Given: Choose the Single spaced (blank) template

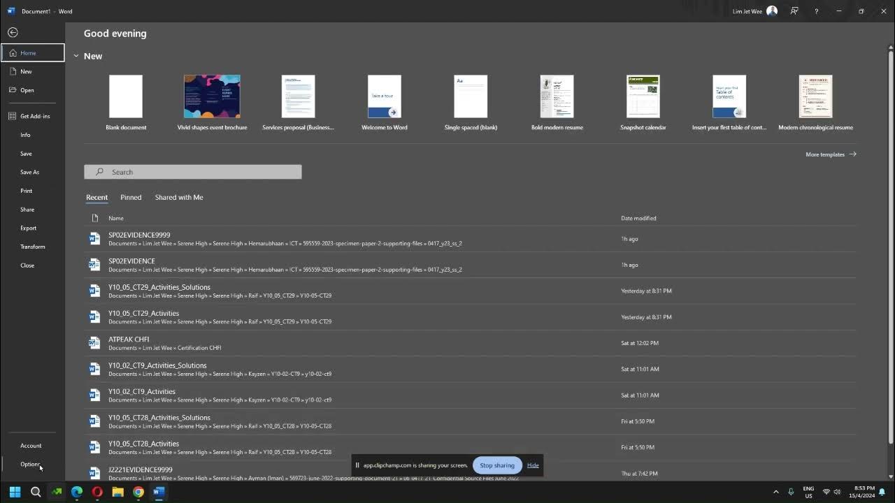Looking at the screenshot, I should (x=471, y=103).
